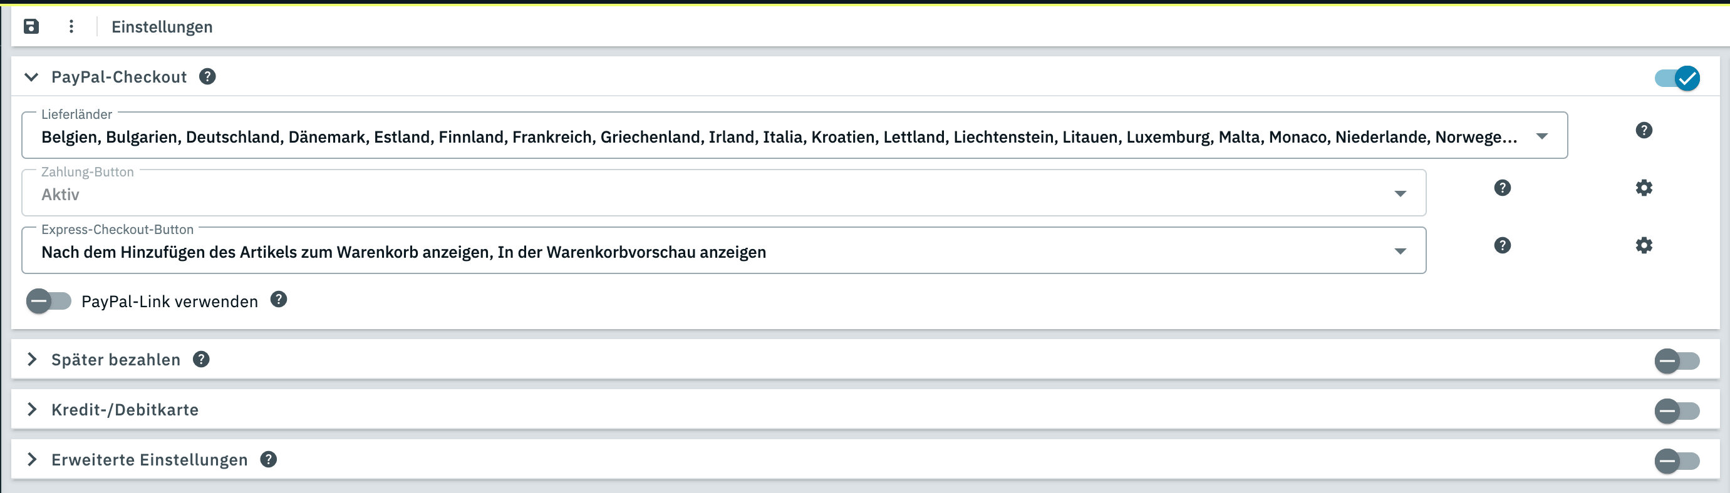The width and height of the screenshot is (1730, 493).
Task: Click help icon for Zahlung-Button
Action: coord(1503,188)
